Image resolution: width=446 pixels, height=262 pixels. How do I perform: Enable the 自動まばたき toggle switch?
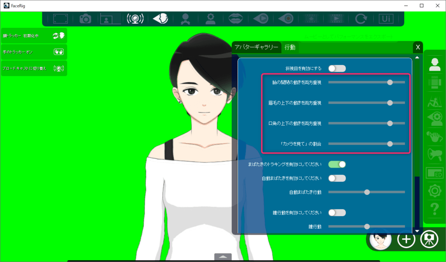[x=337, y=178]
